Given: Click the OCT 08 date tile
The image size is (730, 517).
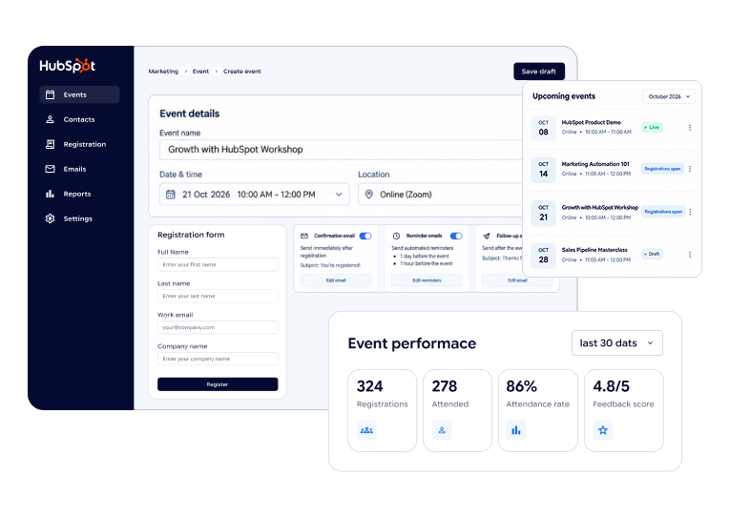Looking at the screenshot, I should (x=543, y=128).
